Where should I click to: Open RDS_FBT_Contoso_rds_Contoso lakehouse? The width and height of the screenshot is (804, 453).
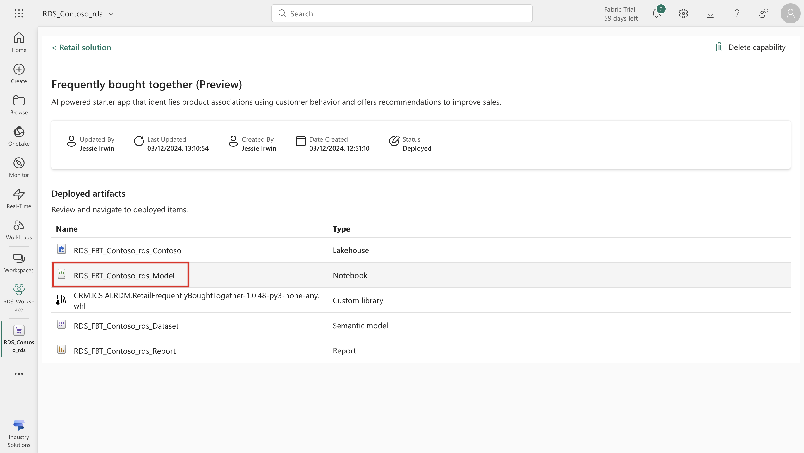click(127, 250)
